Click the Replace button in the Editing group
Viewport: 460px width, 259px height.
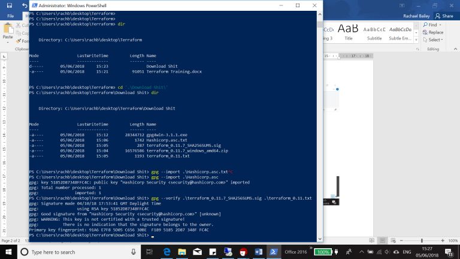[433, 32]
